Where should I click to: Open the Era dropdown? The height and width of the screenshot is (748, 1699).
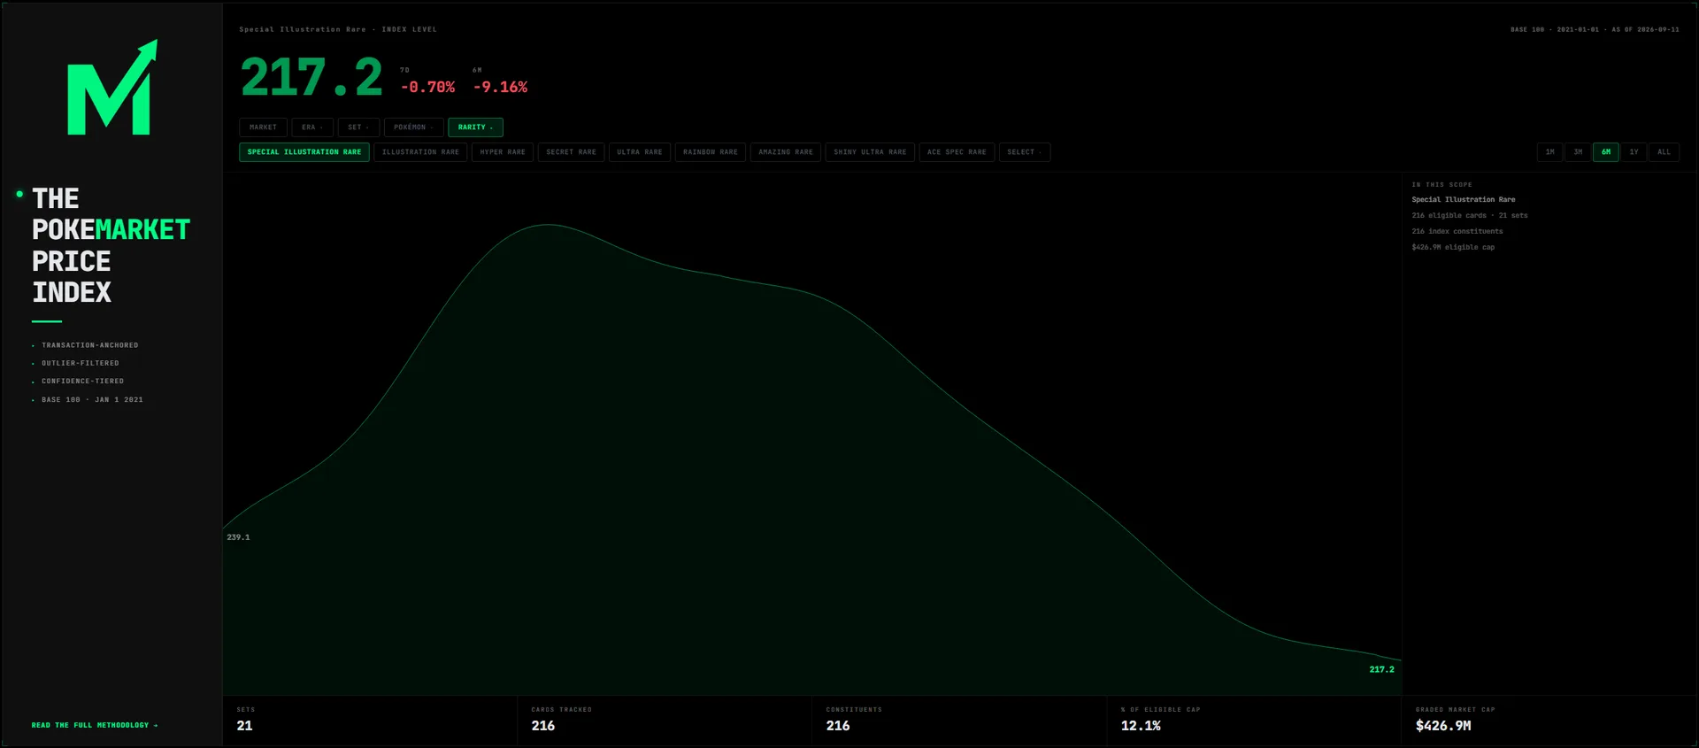click(312, 127)
